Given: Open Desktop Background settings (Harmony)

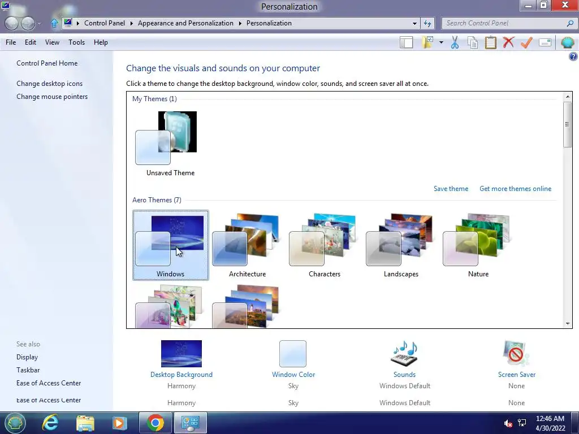Looking at the screenshot, I should point(182,354).
